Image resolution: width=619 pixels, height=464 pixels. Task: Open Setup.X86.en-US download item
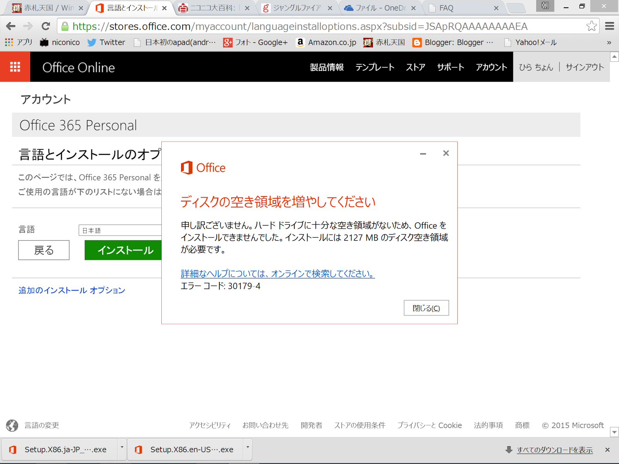[185, 449]
